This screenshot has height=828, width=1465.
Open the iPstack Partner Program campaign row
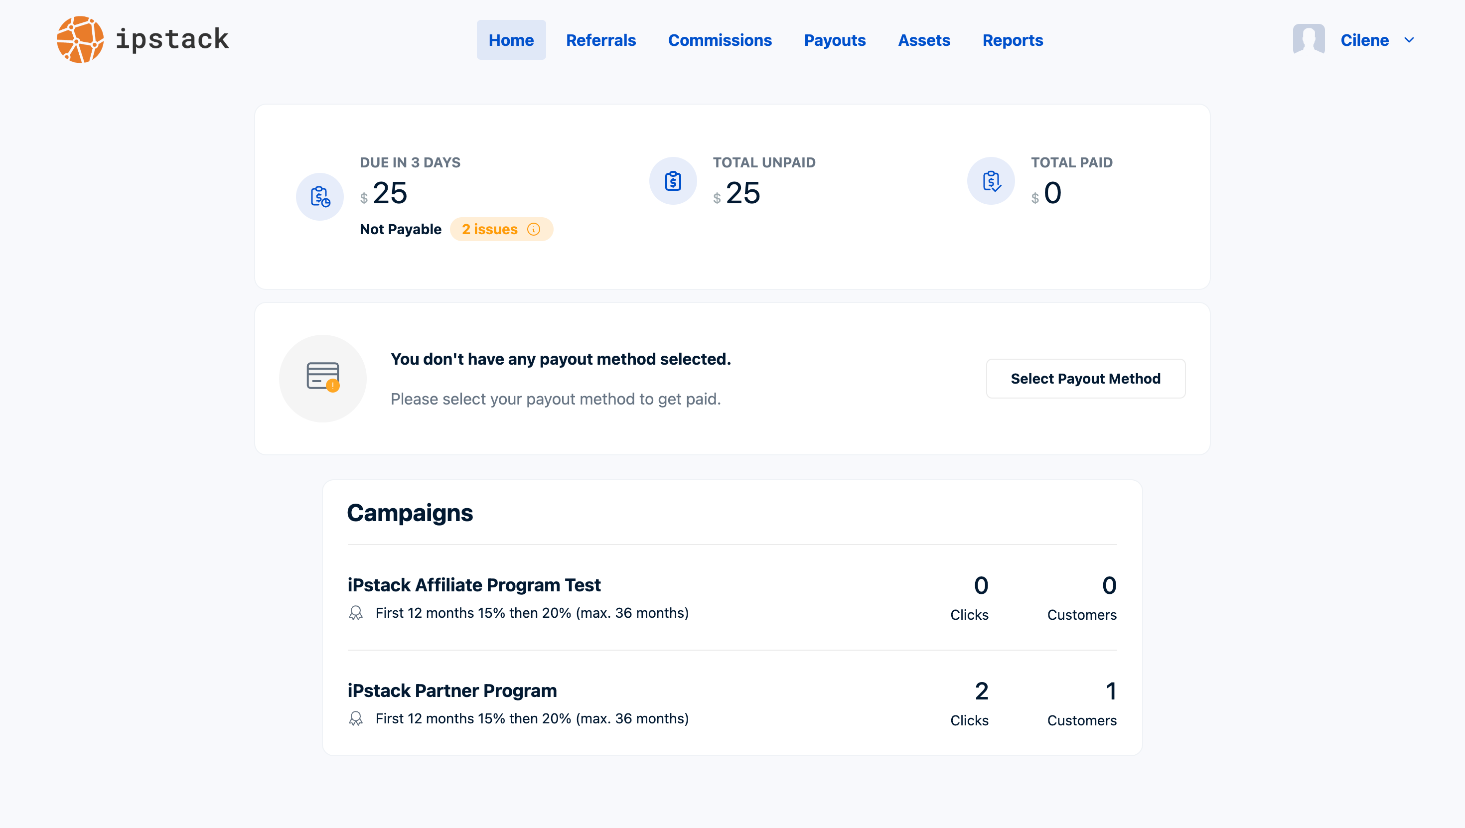452,690
